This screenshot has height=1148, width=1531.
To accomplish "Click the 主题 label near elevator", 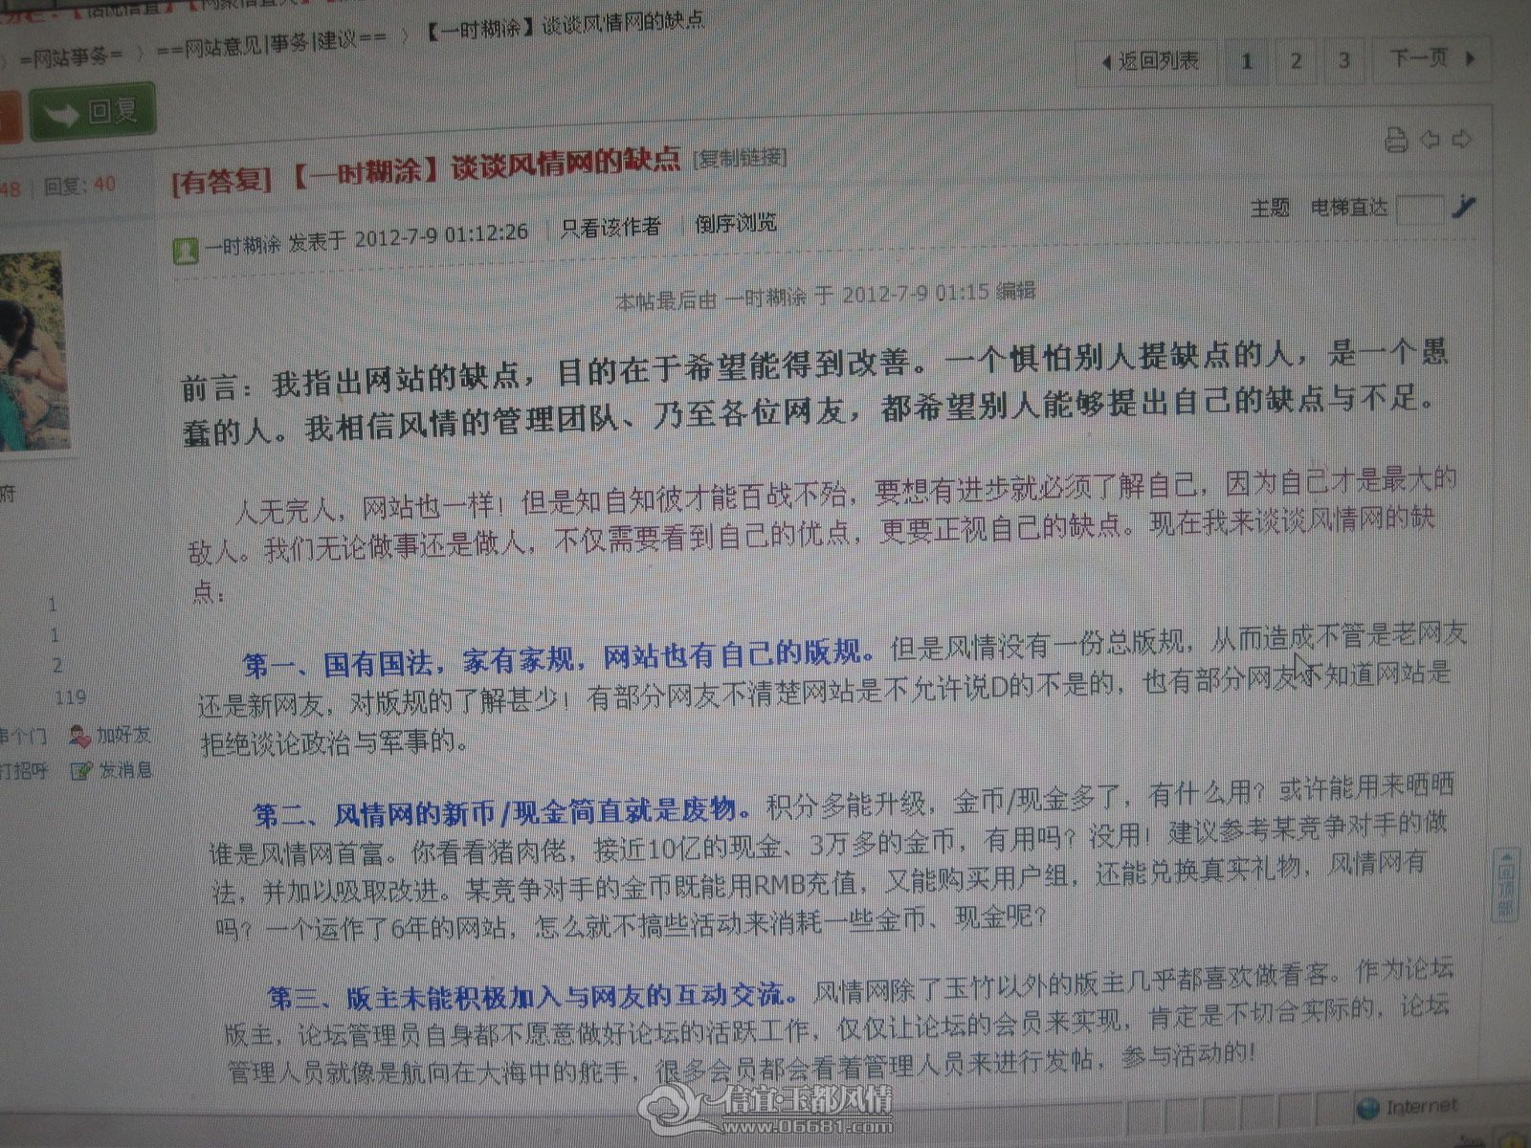I will coord(1270,208).
